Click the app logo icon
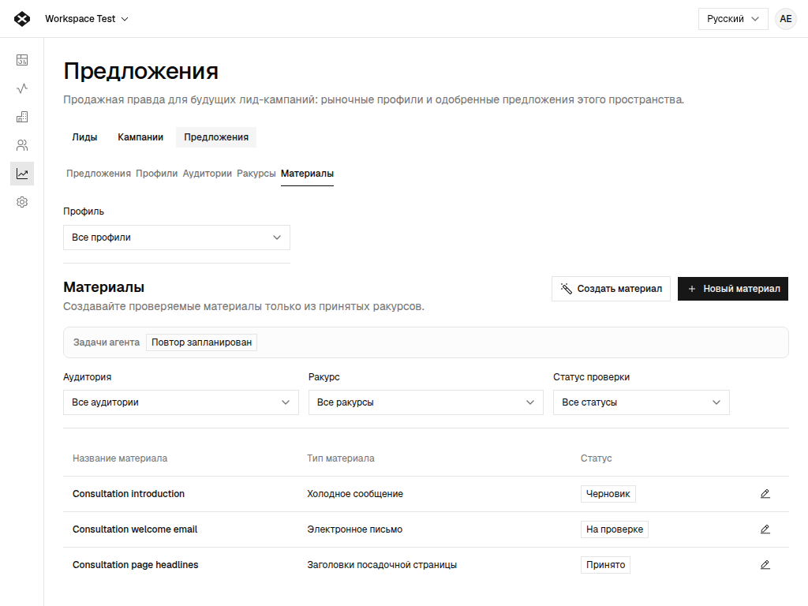Image resolution: width=808 pixels, height=606 pixels. (21, 19)
